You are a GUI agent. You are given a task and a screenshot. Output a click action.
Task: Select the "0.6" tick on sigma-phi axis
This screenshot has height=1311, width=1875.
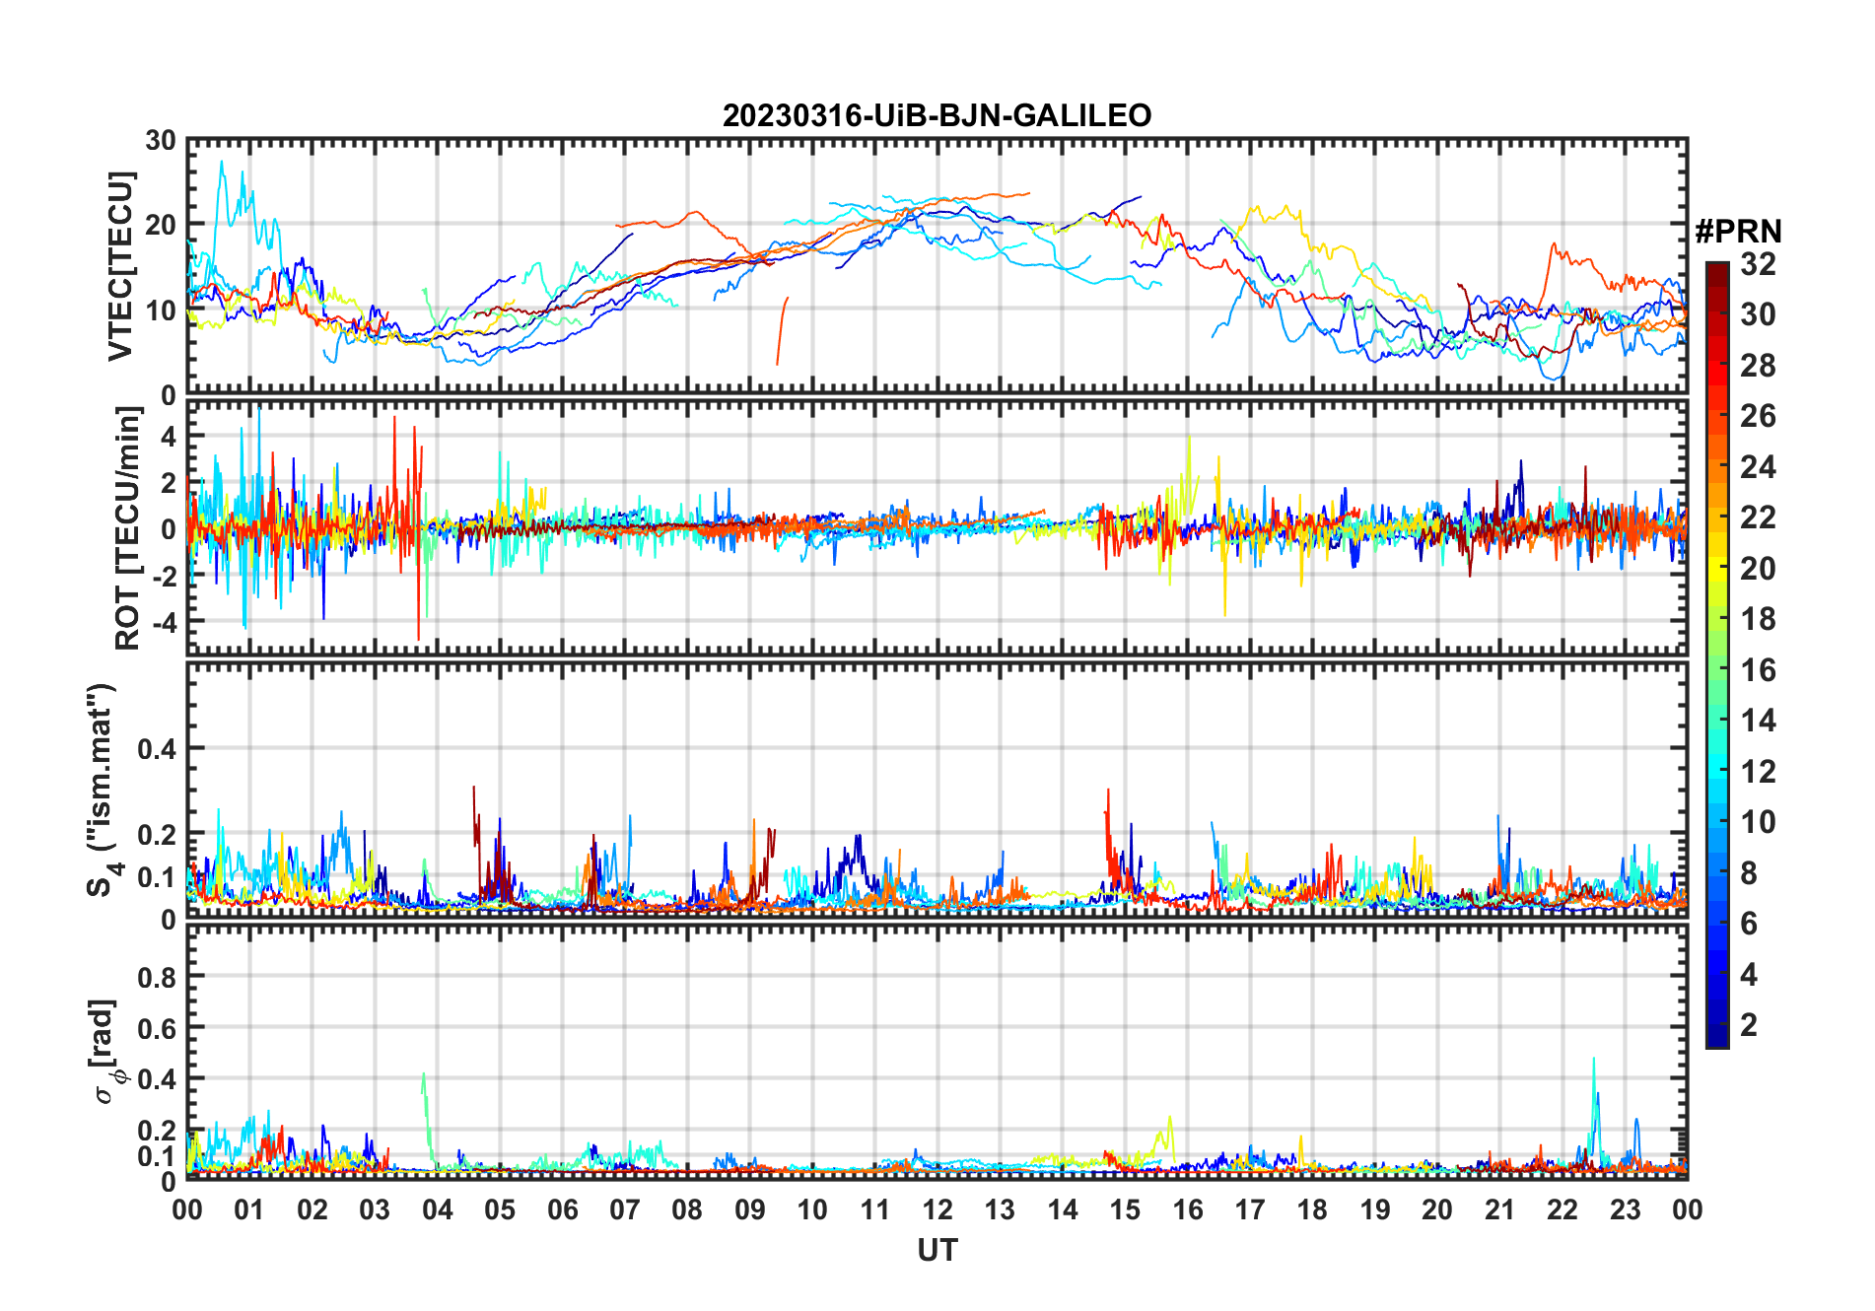coord(157,1029)
